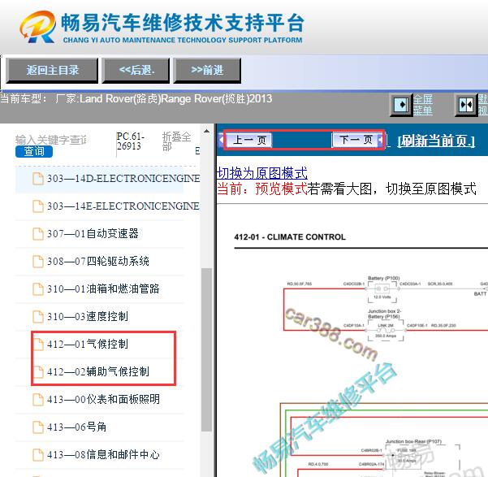
Task: Click PC.61-26913 text label
Action: pos(131,141)
